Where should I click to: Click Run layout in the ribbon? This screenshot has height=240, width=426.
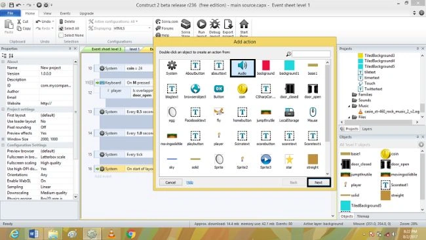201,28
